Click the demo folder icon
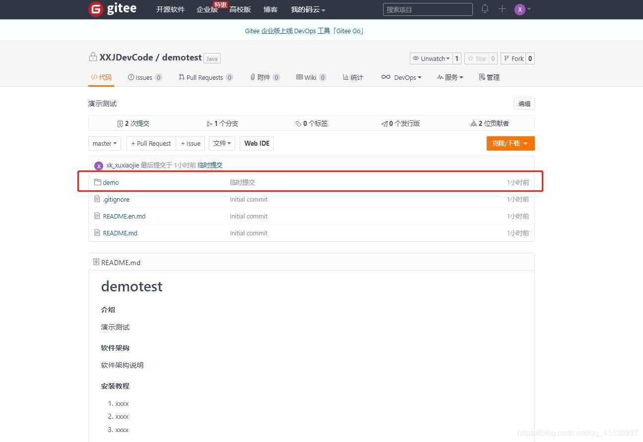The image size is (643, 442). tap(98, 182)
